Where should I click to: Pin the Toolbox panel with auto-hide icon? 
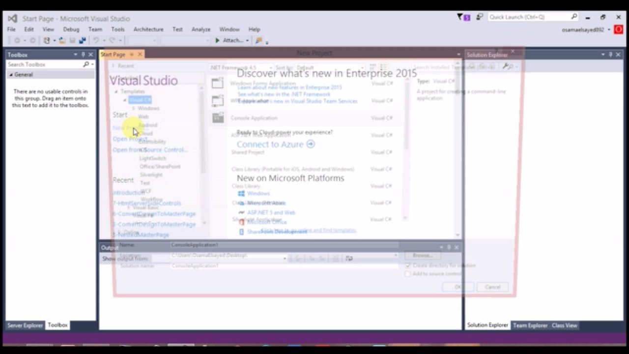(83, 55)
